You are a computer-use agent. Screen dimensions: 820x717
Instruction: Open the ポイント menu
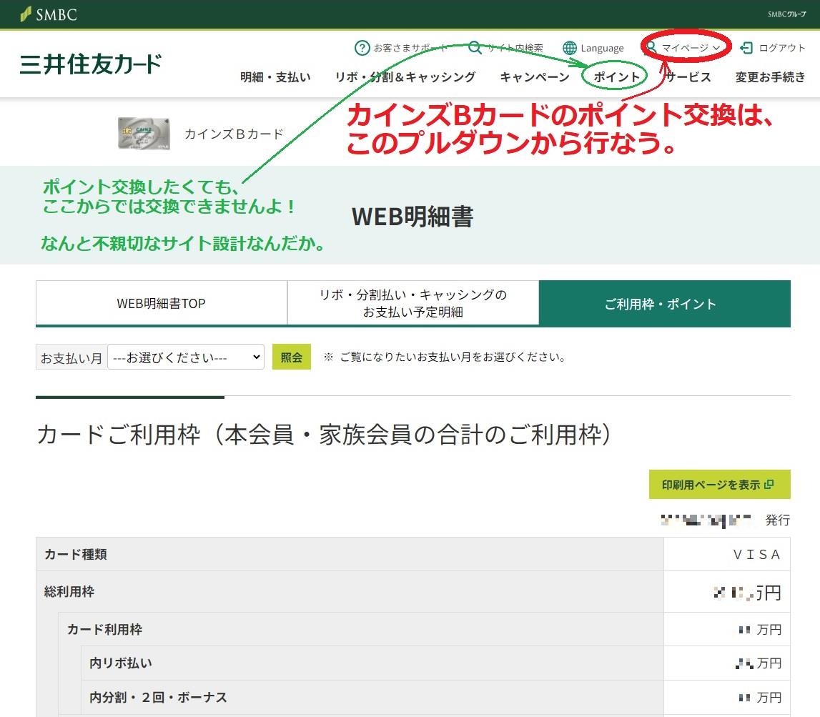[x=616, y=77]
